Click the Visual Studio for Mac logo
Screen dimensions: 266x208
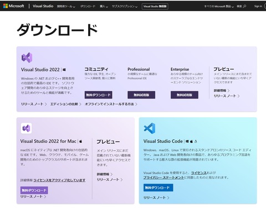[x=26, y=128]
